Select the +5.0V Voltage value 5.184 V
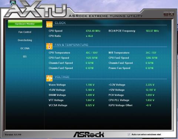The height and width of the screenshot is (139, 178). (x=90, y=90)
